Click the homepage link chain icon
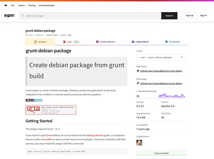 point(138,83)
